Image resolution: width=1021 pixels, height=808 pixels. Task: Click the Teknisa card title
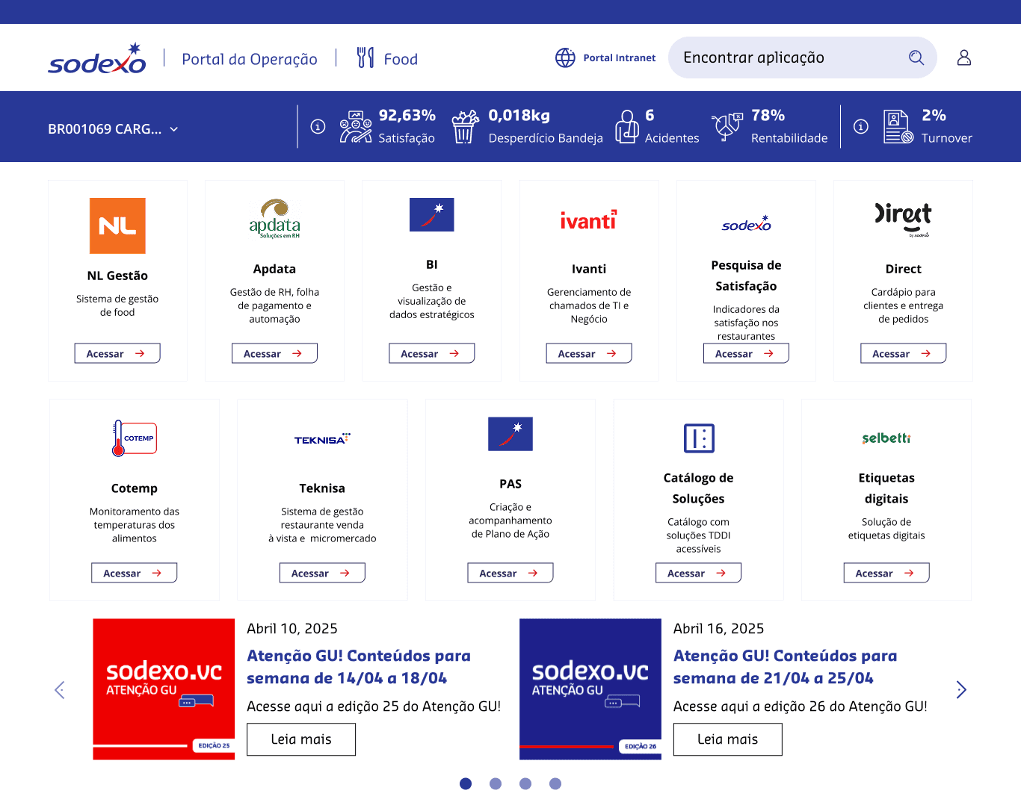[322, 488]
